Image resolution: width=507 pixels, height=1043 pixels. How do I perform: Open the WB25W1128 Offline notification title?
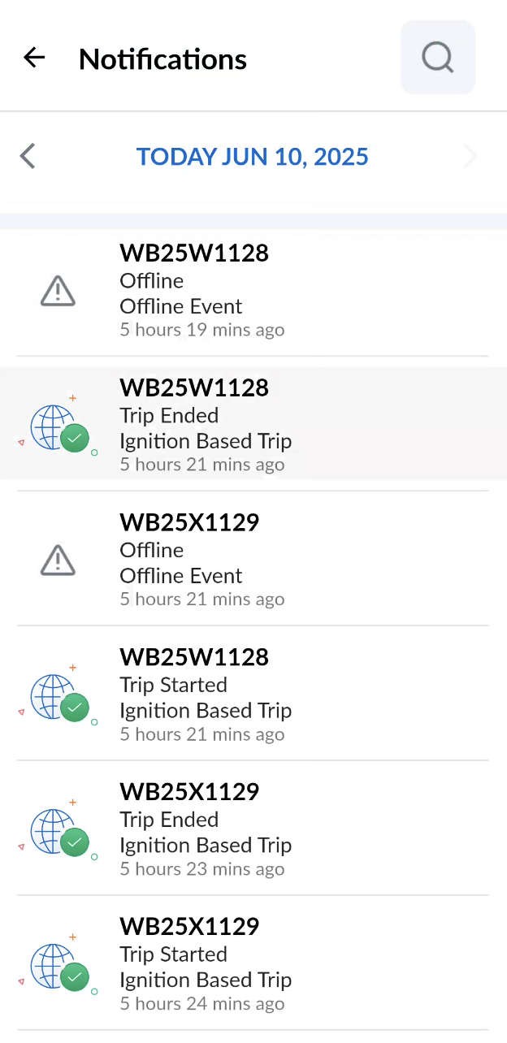pos(194,253)
